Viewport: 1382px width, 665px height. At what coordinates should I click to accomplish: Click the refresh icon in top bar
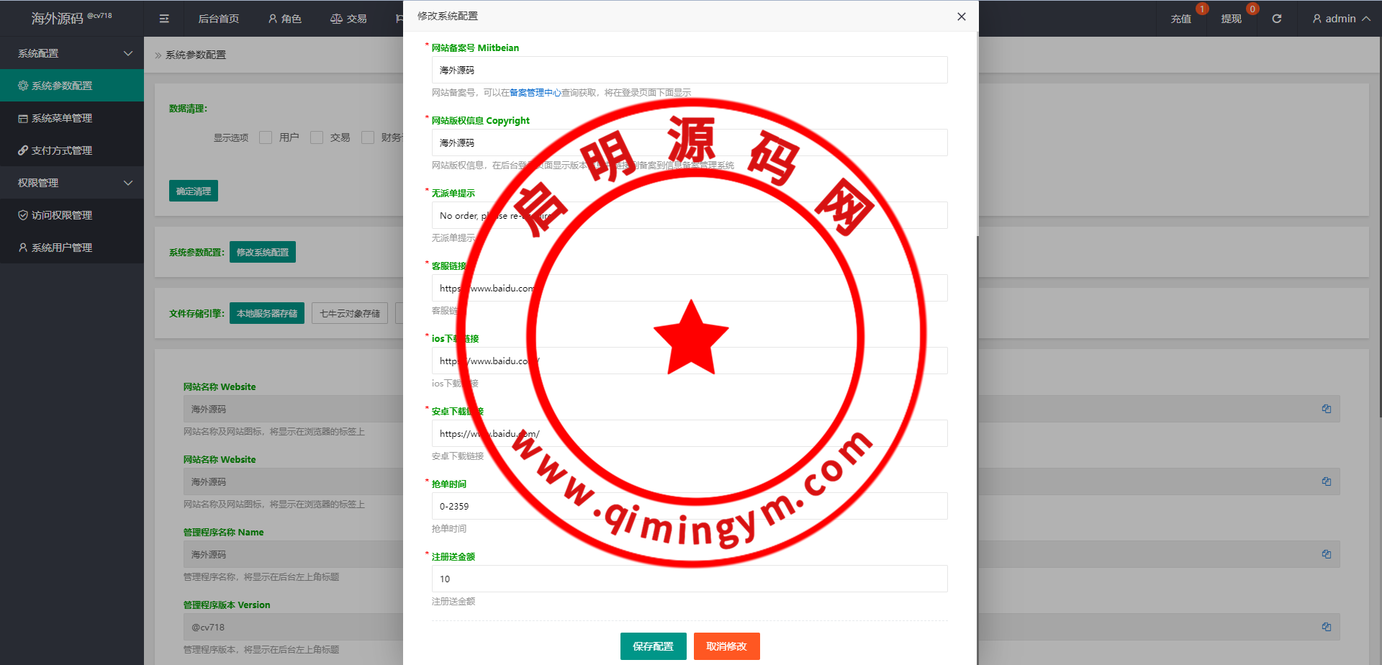pos(1276,19)
